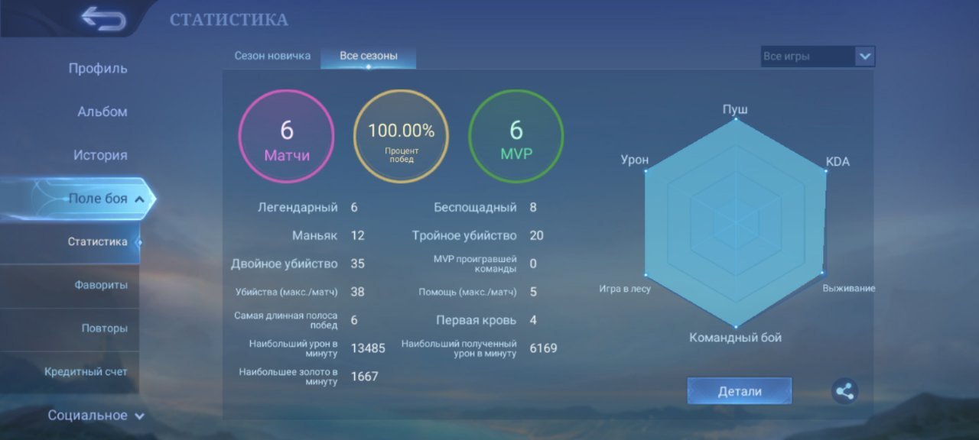This screenshot has width=979, height=440.
Task: Switch to the Сезон новичка tab
Action: [x=272, y=56]
